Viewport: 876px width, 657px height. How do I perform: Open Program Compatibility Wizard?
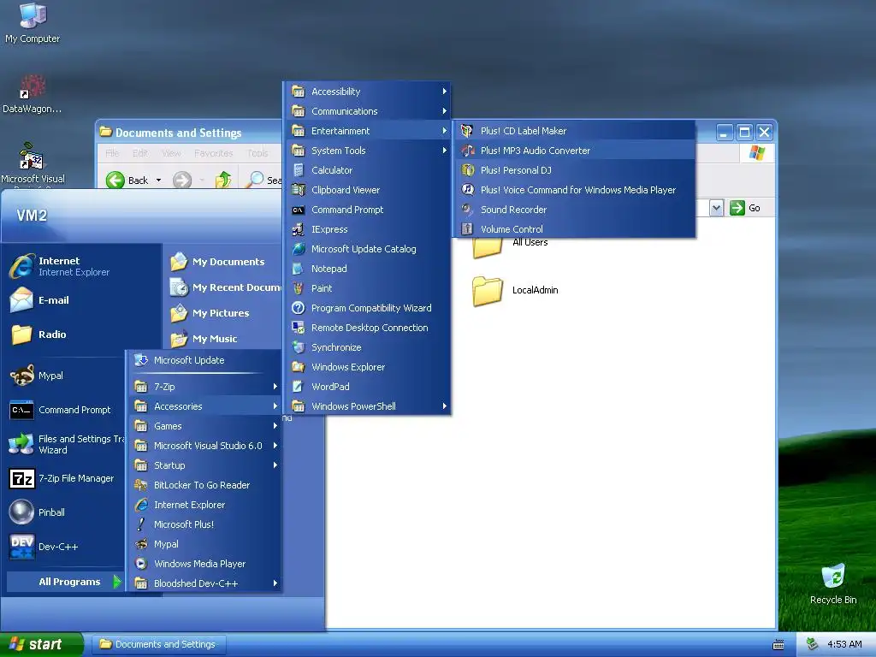pyautogui.click(x=368, y=308)
